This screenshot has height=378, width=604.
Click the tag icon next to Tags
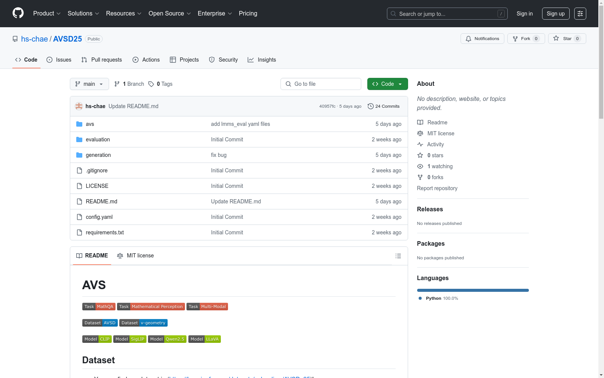pyautogui.click(x=151, y=84)
